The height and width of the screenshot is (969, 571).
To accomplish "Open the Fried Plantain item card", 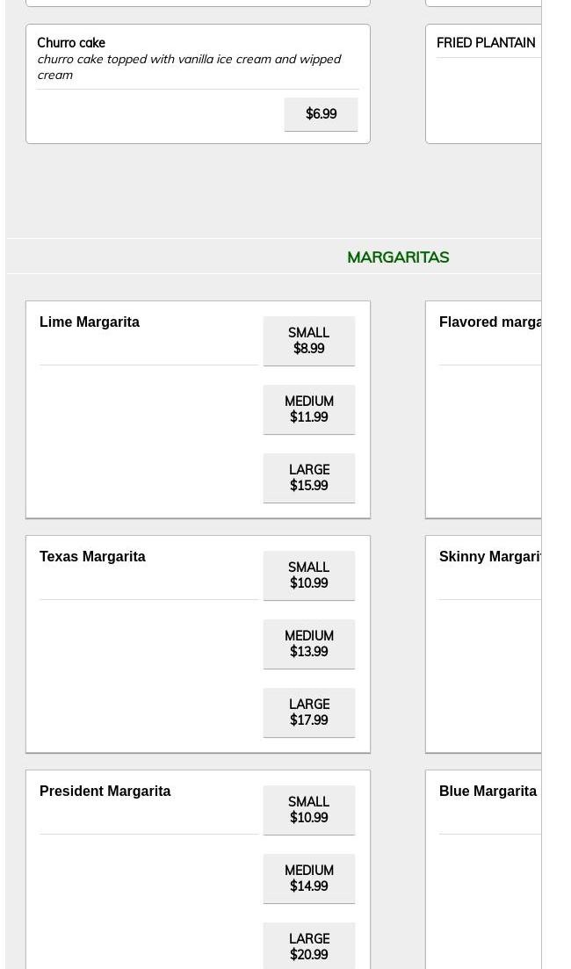I will point(483,84).
